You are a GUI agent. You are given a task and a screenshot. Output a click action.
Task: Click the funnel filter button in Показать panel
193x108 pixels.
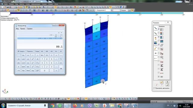click(162, 85)
